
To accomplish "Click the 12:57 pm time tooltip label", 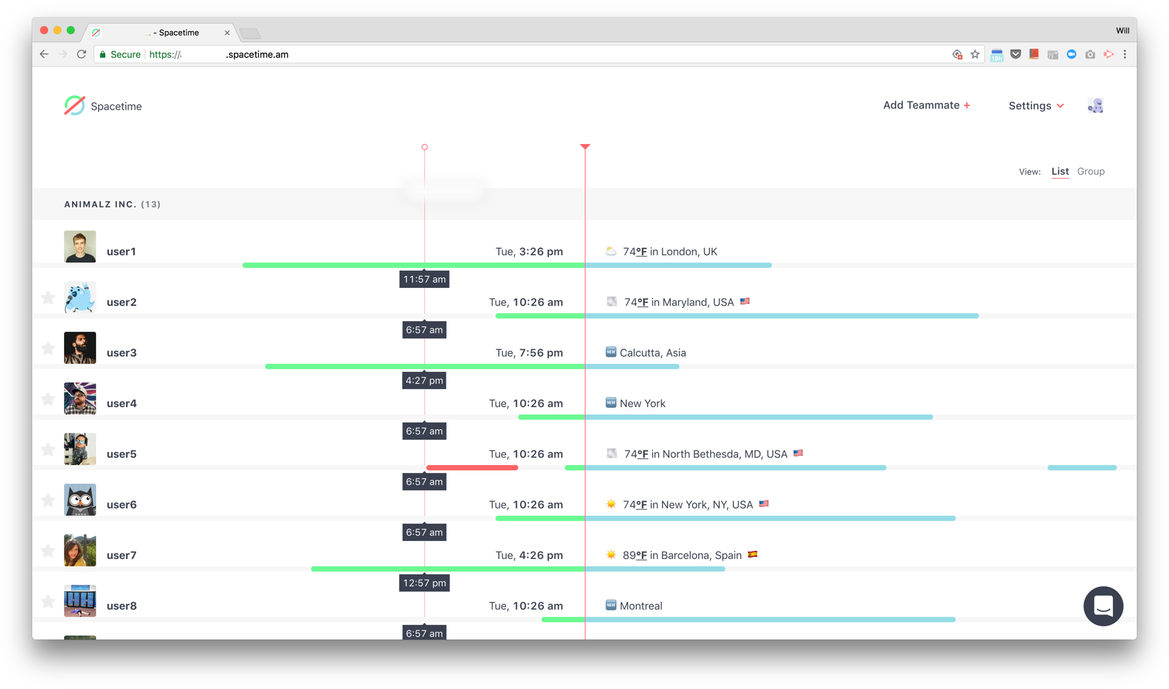I will (x=424, y=583).
